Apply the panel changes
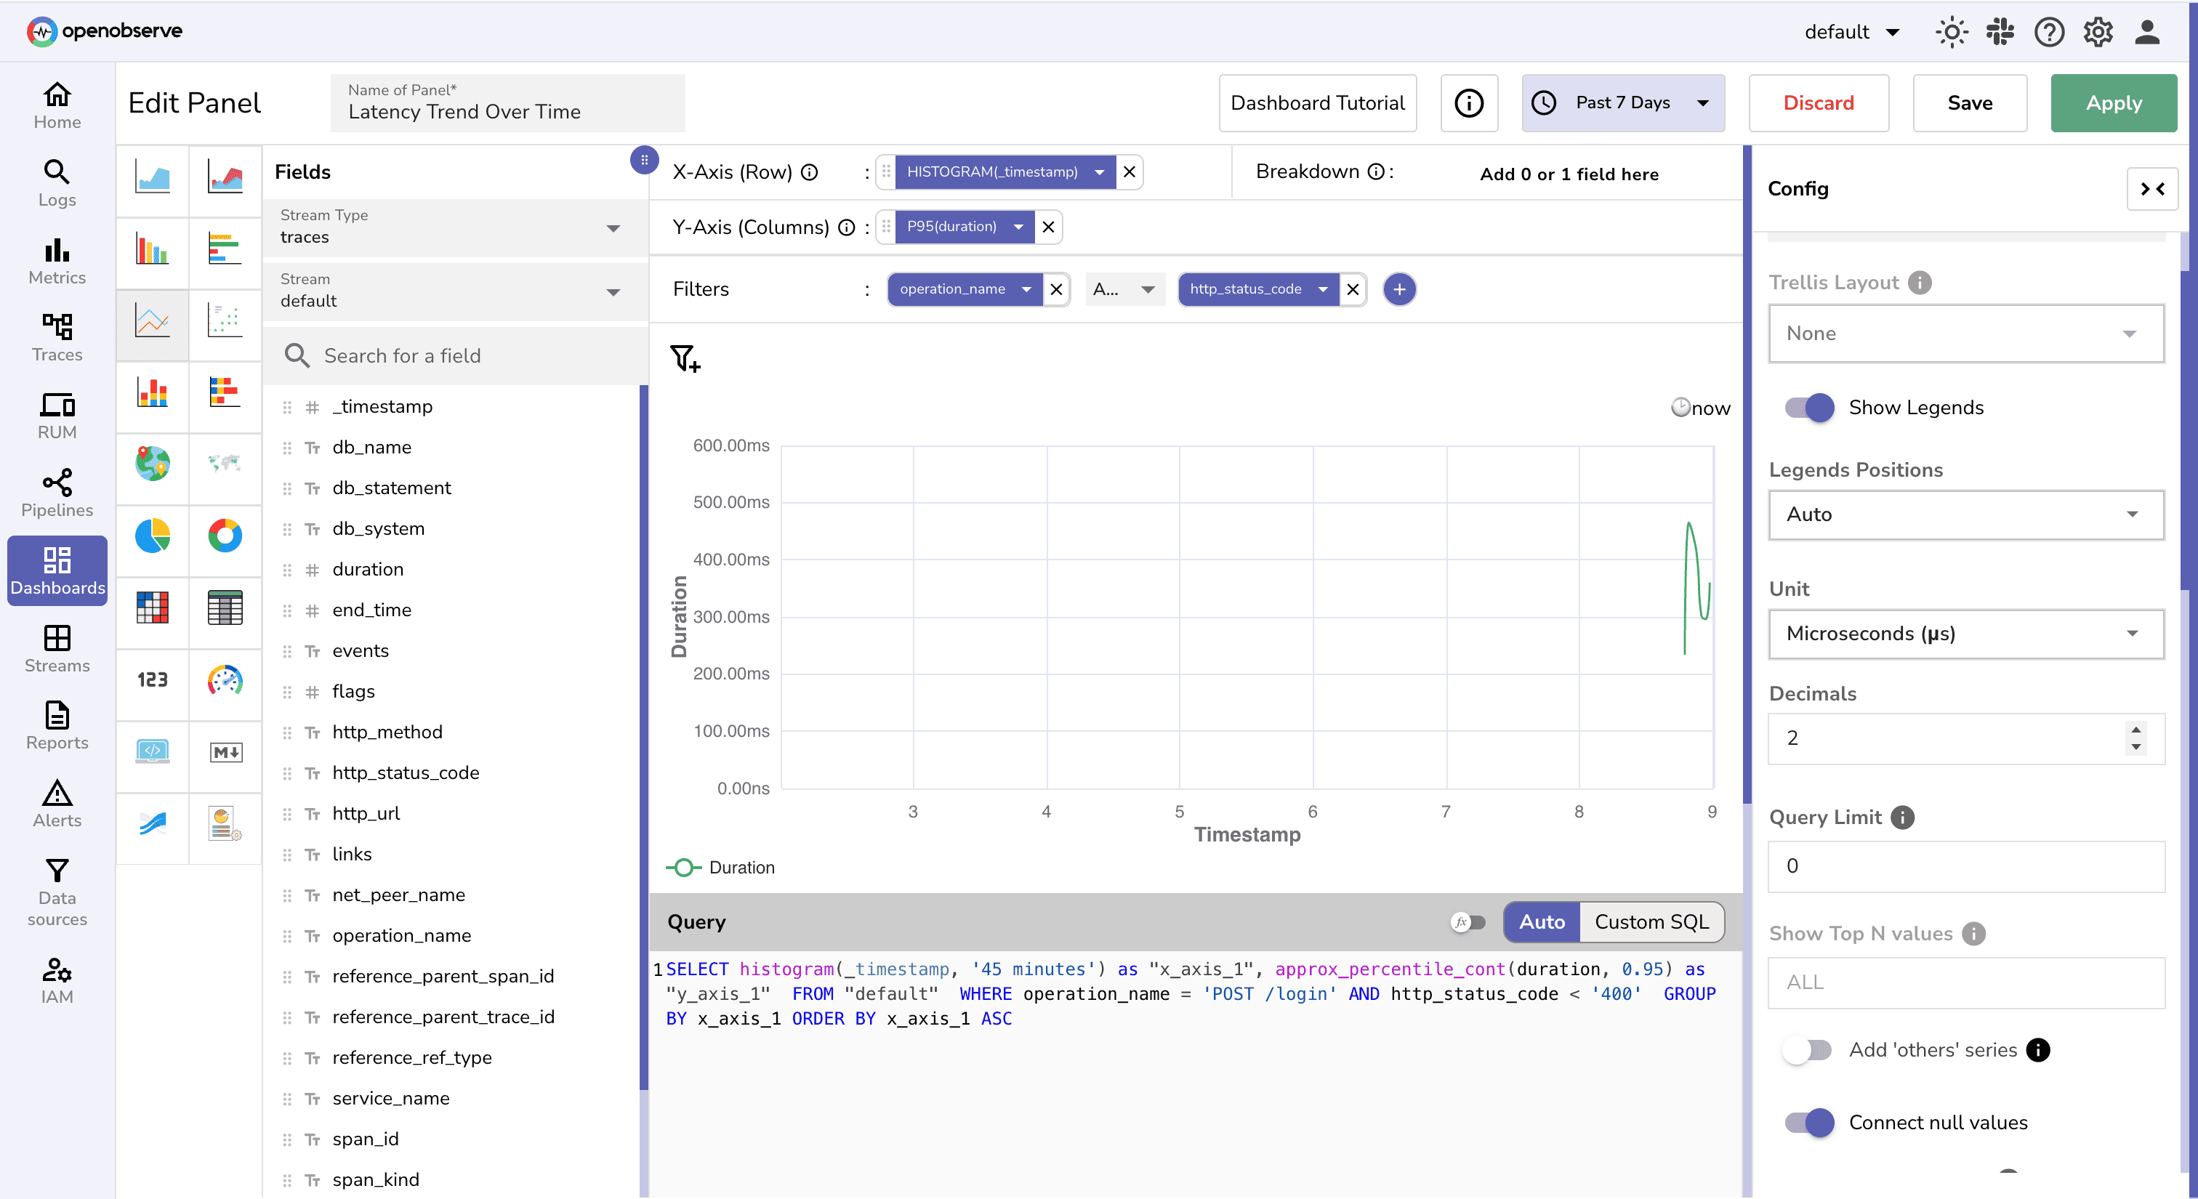The width and height of the screenshot is (2198, 1199). tap(2114, 102)
